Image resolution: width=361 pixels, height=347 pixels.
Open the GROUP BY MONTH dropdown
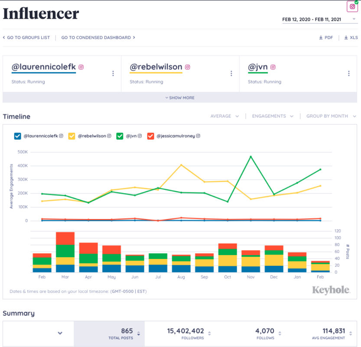click(330, 116)
